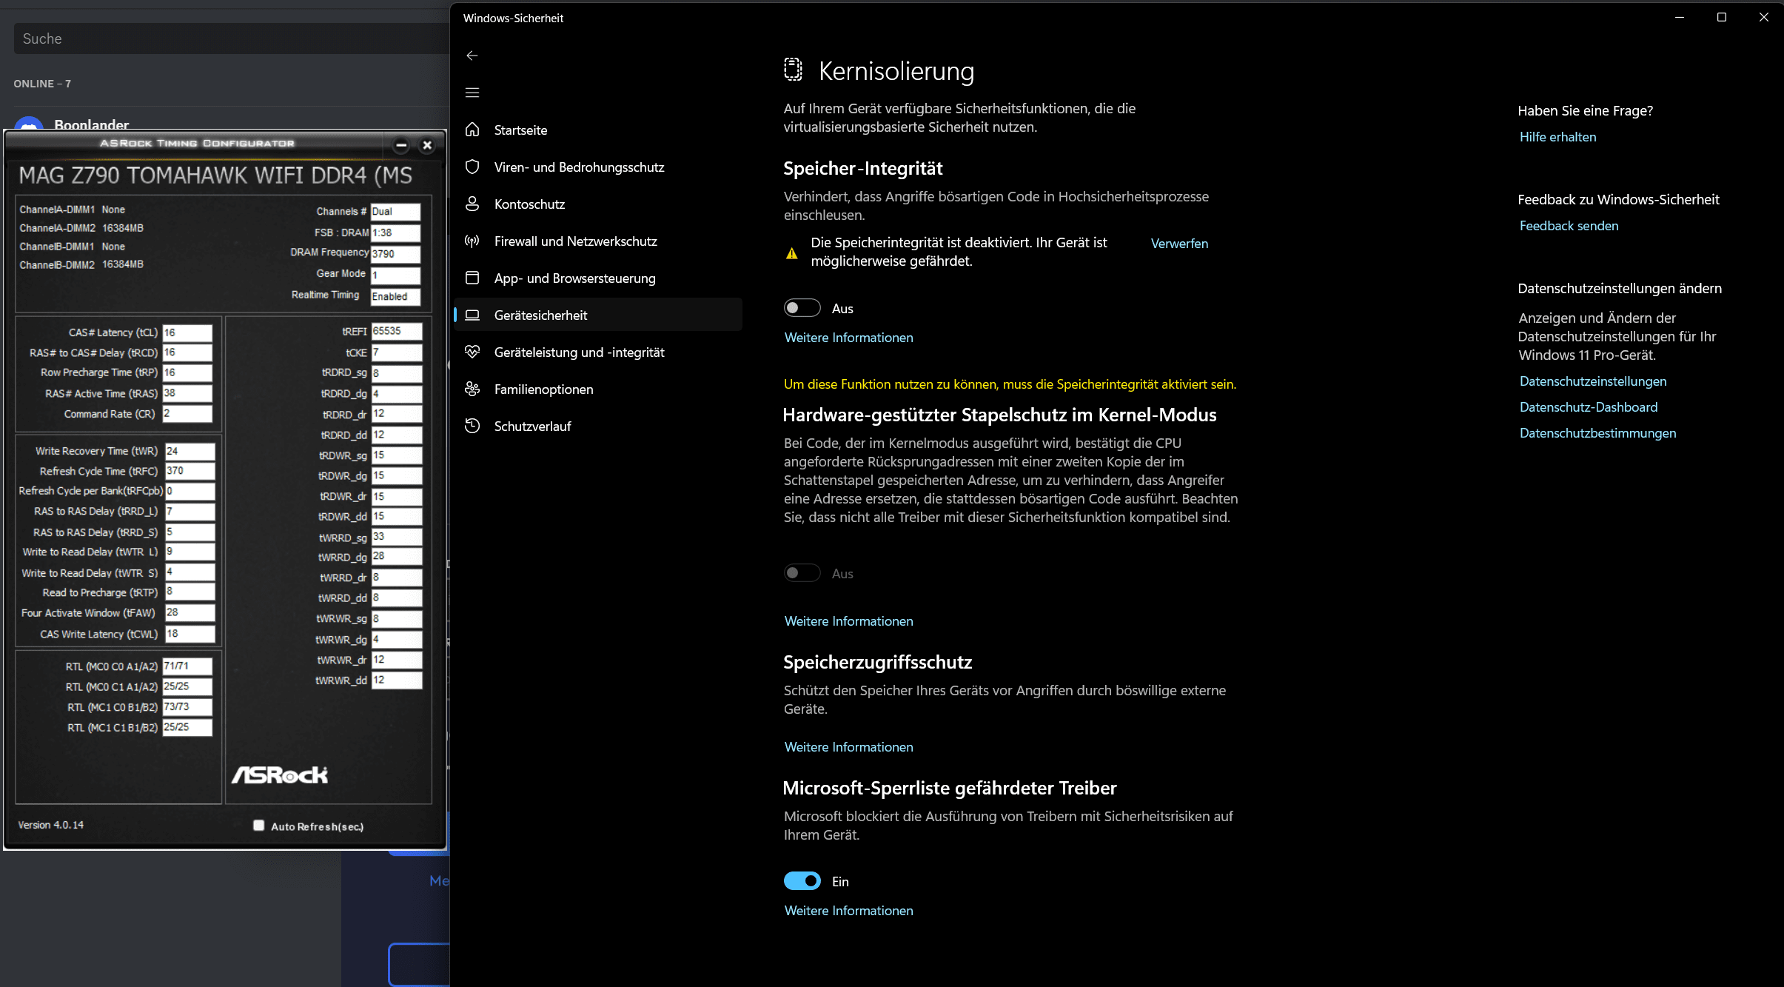Select Viren- und Bedrohungsschutz
Viewport: 1784px width, 987px height.
(x=598, y=167)
